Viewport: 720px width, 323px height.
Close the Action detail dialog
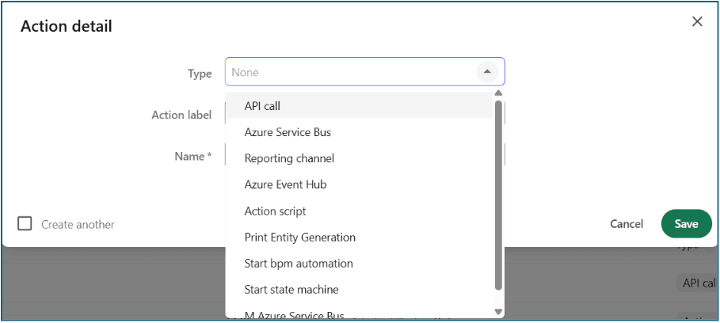pos(697,21)
